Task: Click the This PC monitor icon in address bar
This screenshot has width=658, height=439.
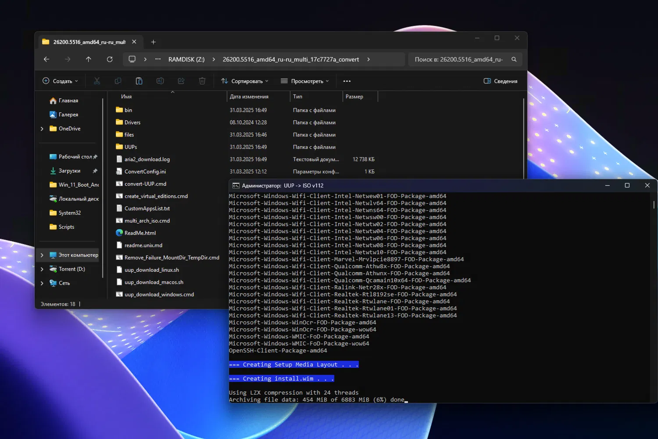Action: pyautogui.click(x=132, y=59)
